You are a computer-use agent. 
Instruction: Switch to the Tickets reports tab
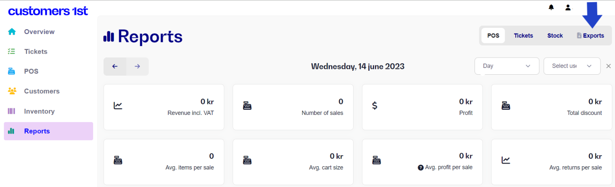[523, 36]
